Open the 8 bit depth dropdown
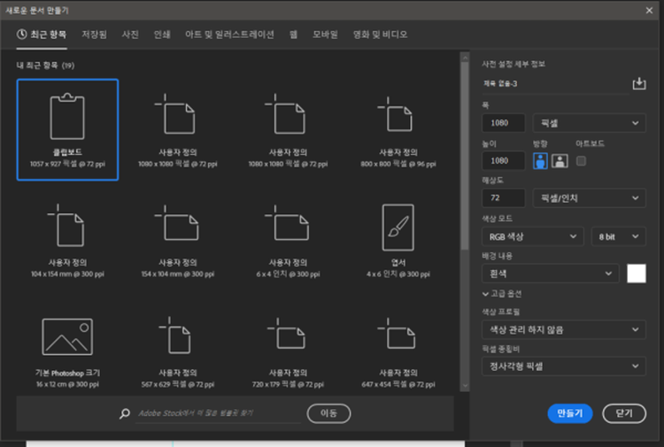Viewport: 664px width, 447px height. pyautogui.click(x=618, y=236)
